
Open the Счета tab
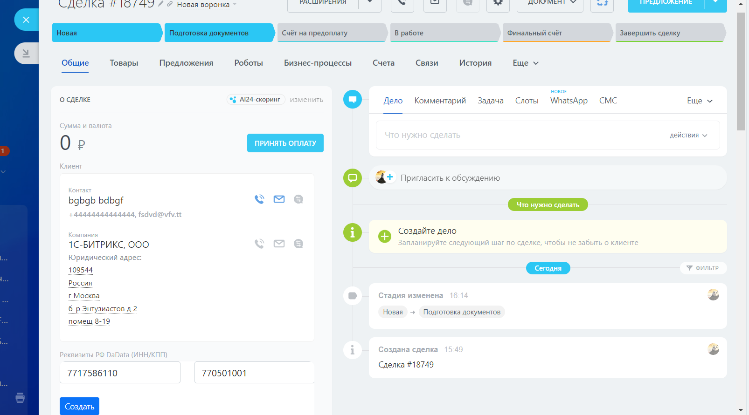click(x=383, y=63)
